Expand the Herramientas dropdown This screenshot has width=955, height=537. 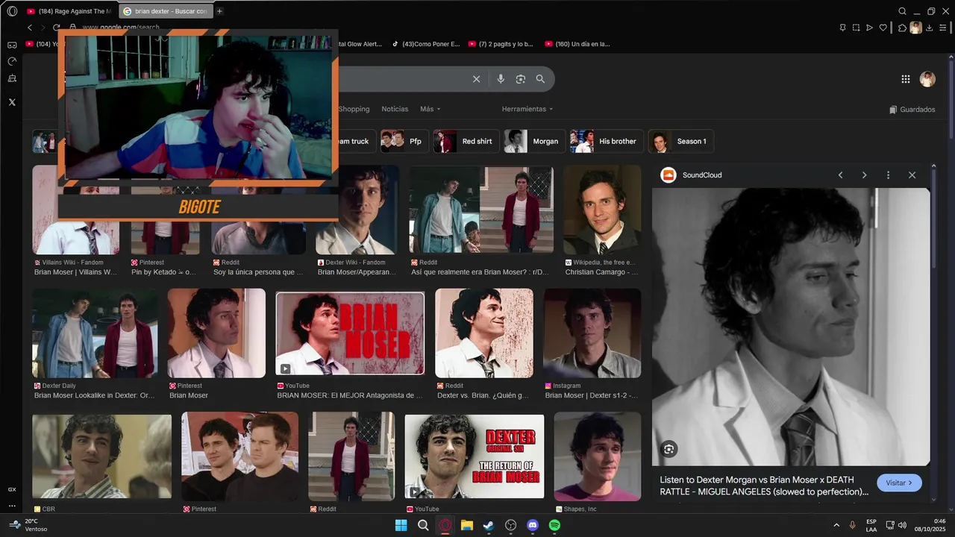(x=527, y=109)
